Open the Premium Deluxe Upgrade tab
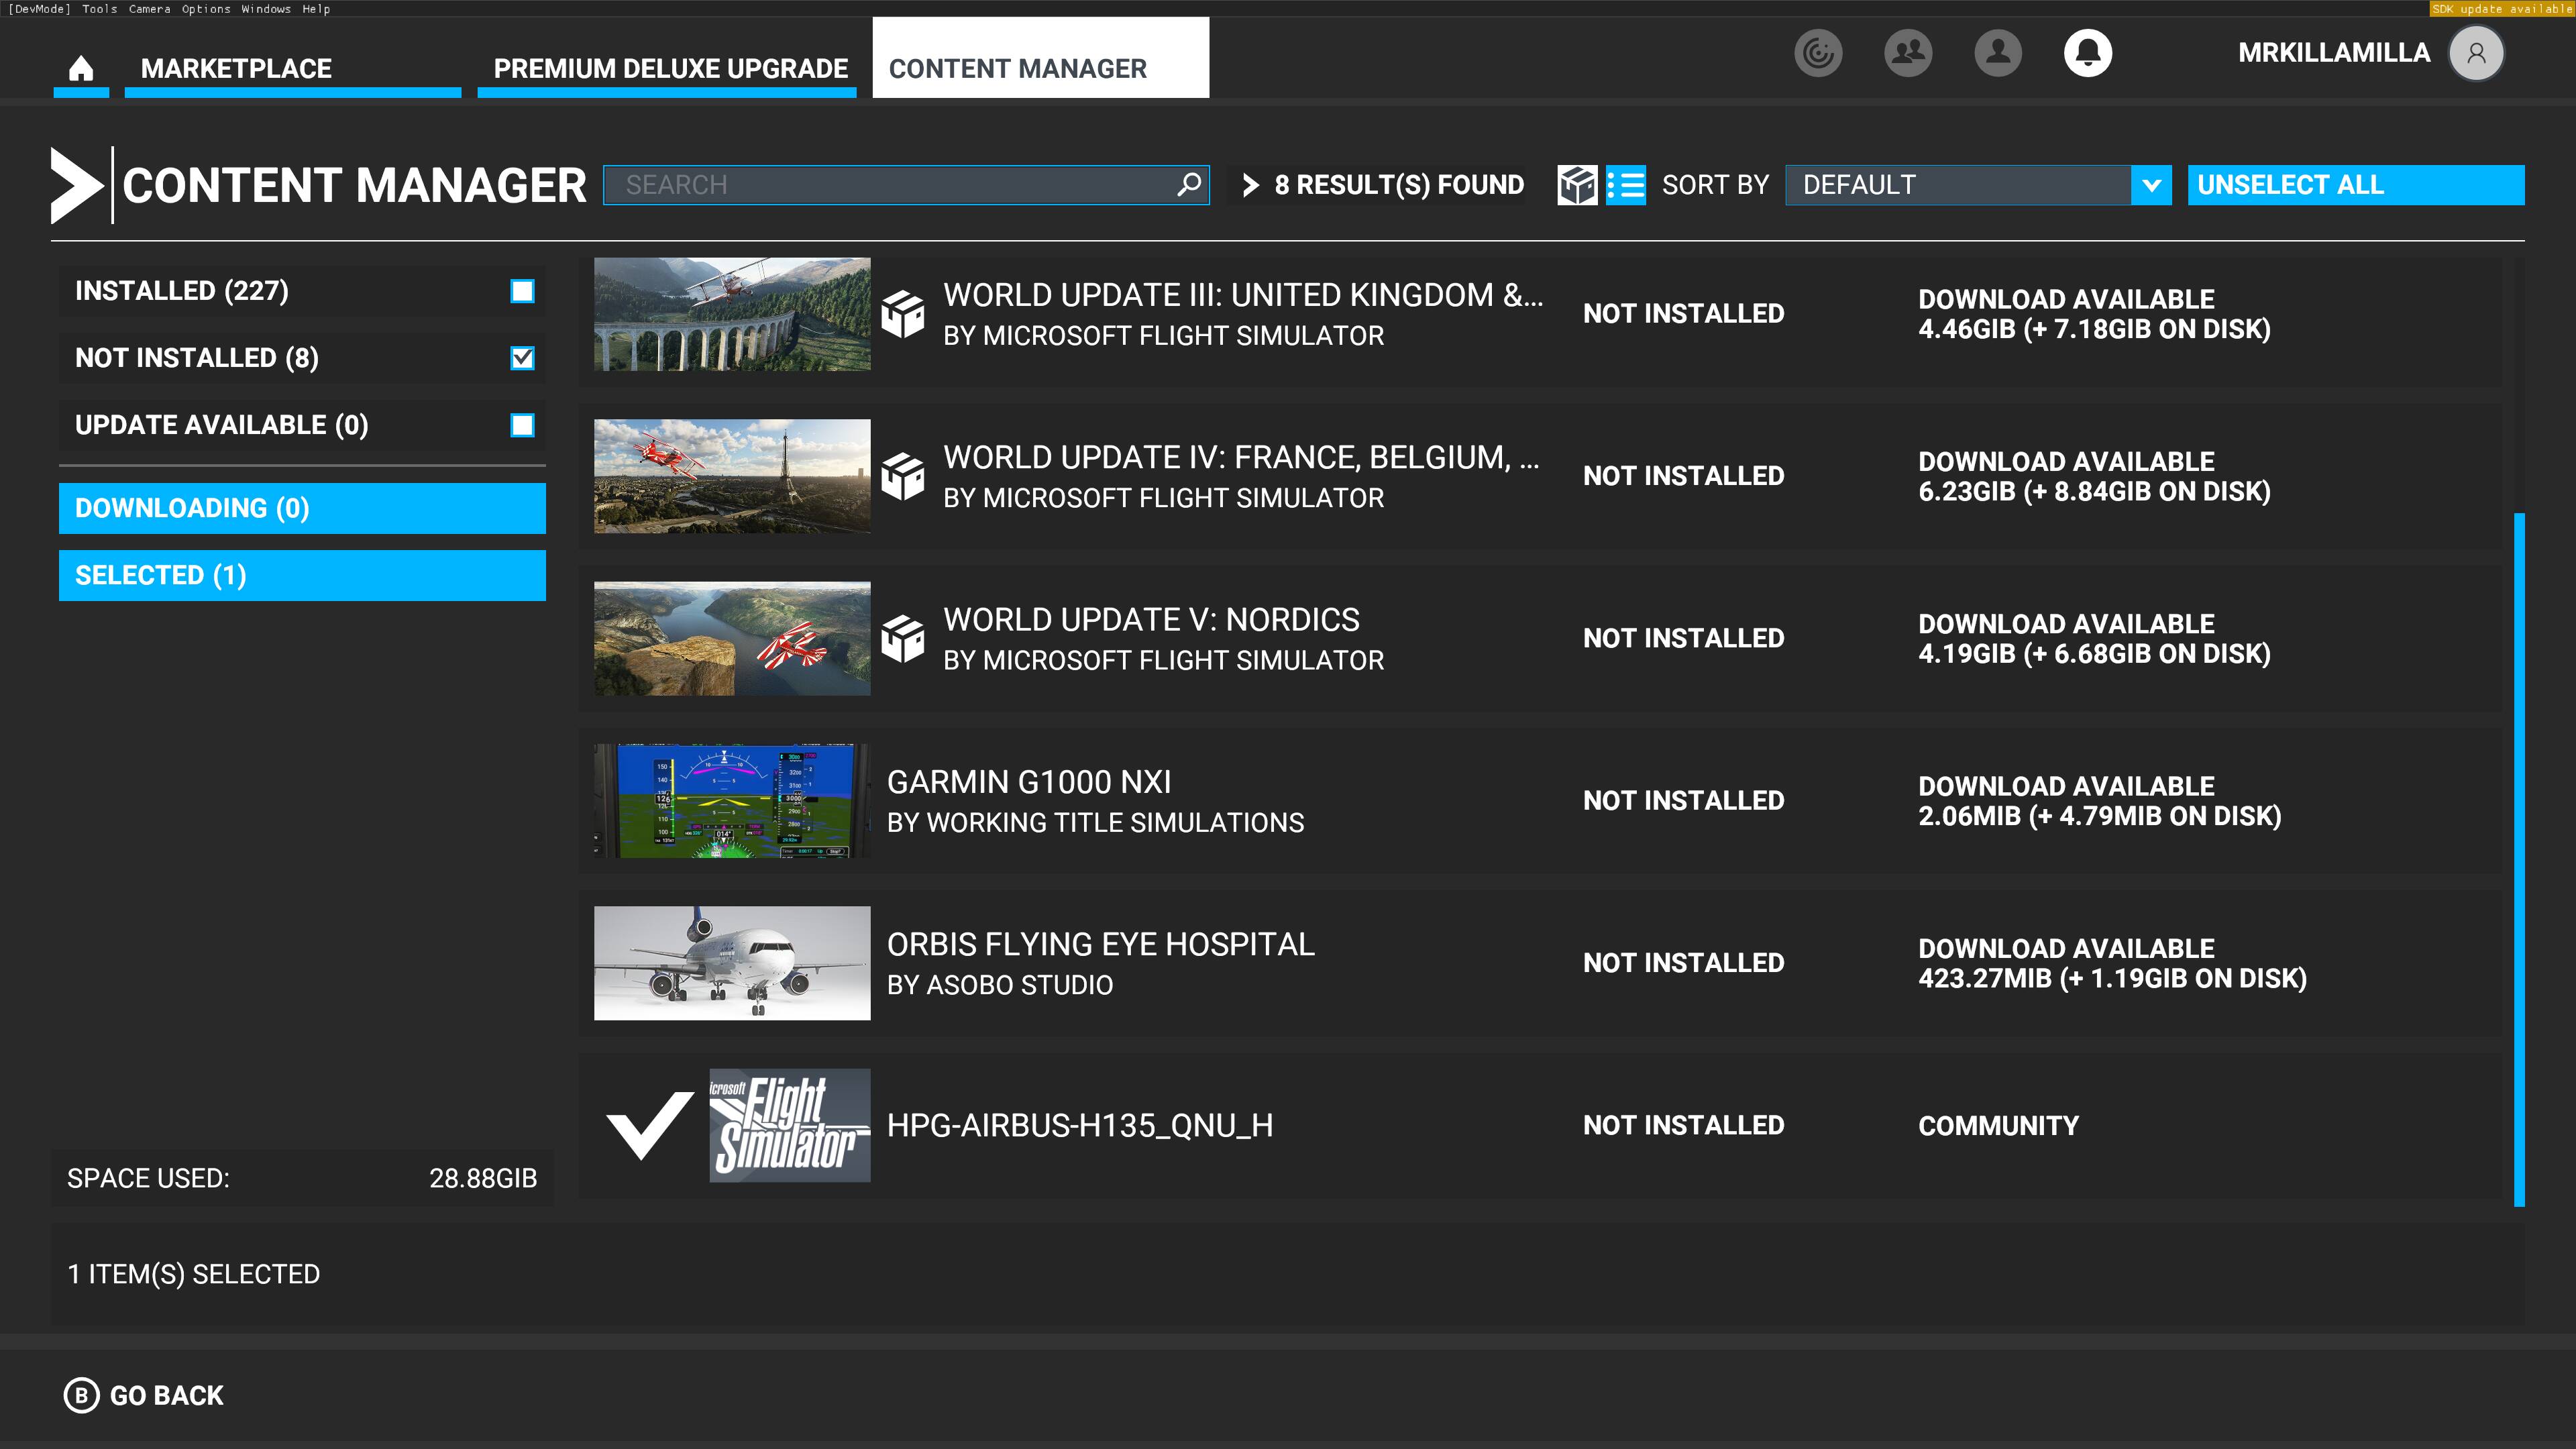 point(670,68)
